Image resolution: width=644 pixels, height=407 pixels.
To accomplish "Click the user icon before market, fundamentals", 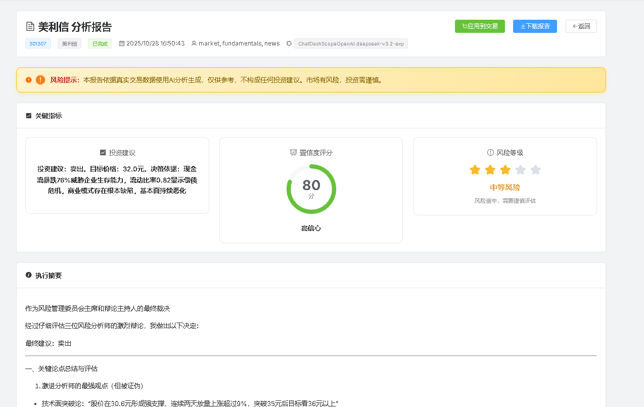I will click(194, 43).
